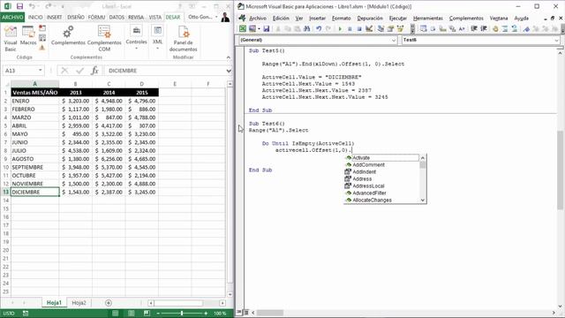The height and width of the screenshot is (318, 565).
Task: Click the insert function fx icon
Action: 94,71
